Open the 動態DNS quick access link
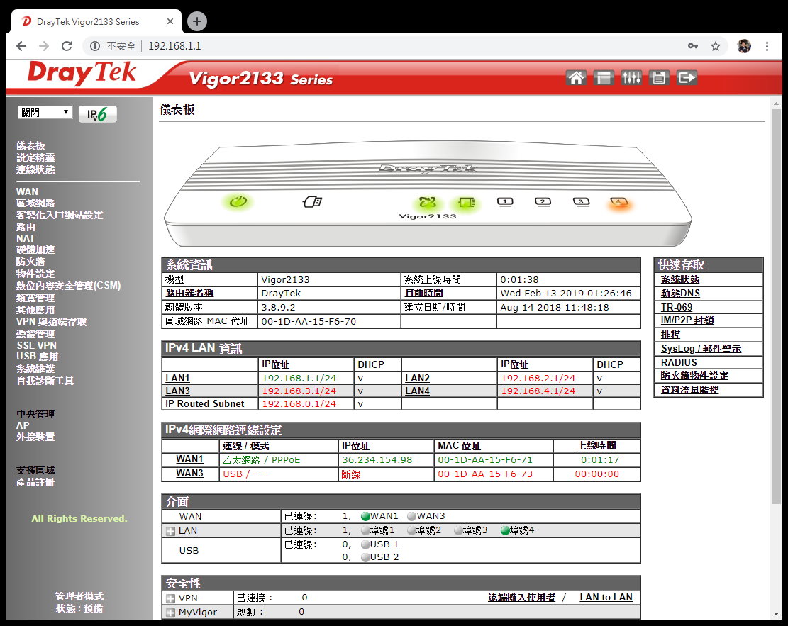The image size is (788, 626). coord(680,294)
